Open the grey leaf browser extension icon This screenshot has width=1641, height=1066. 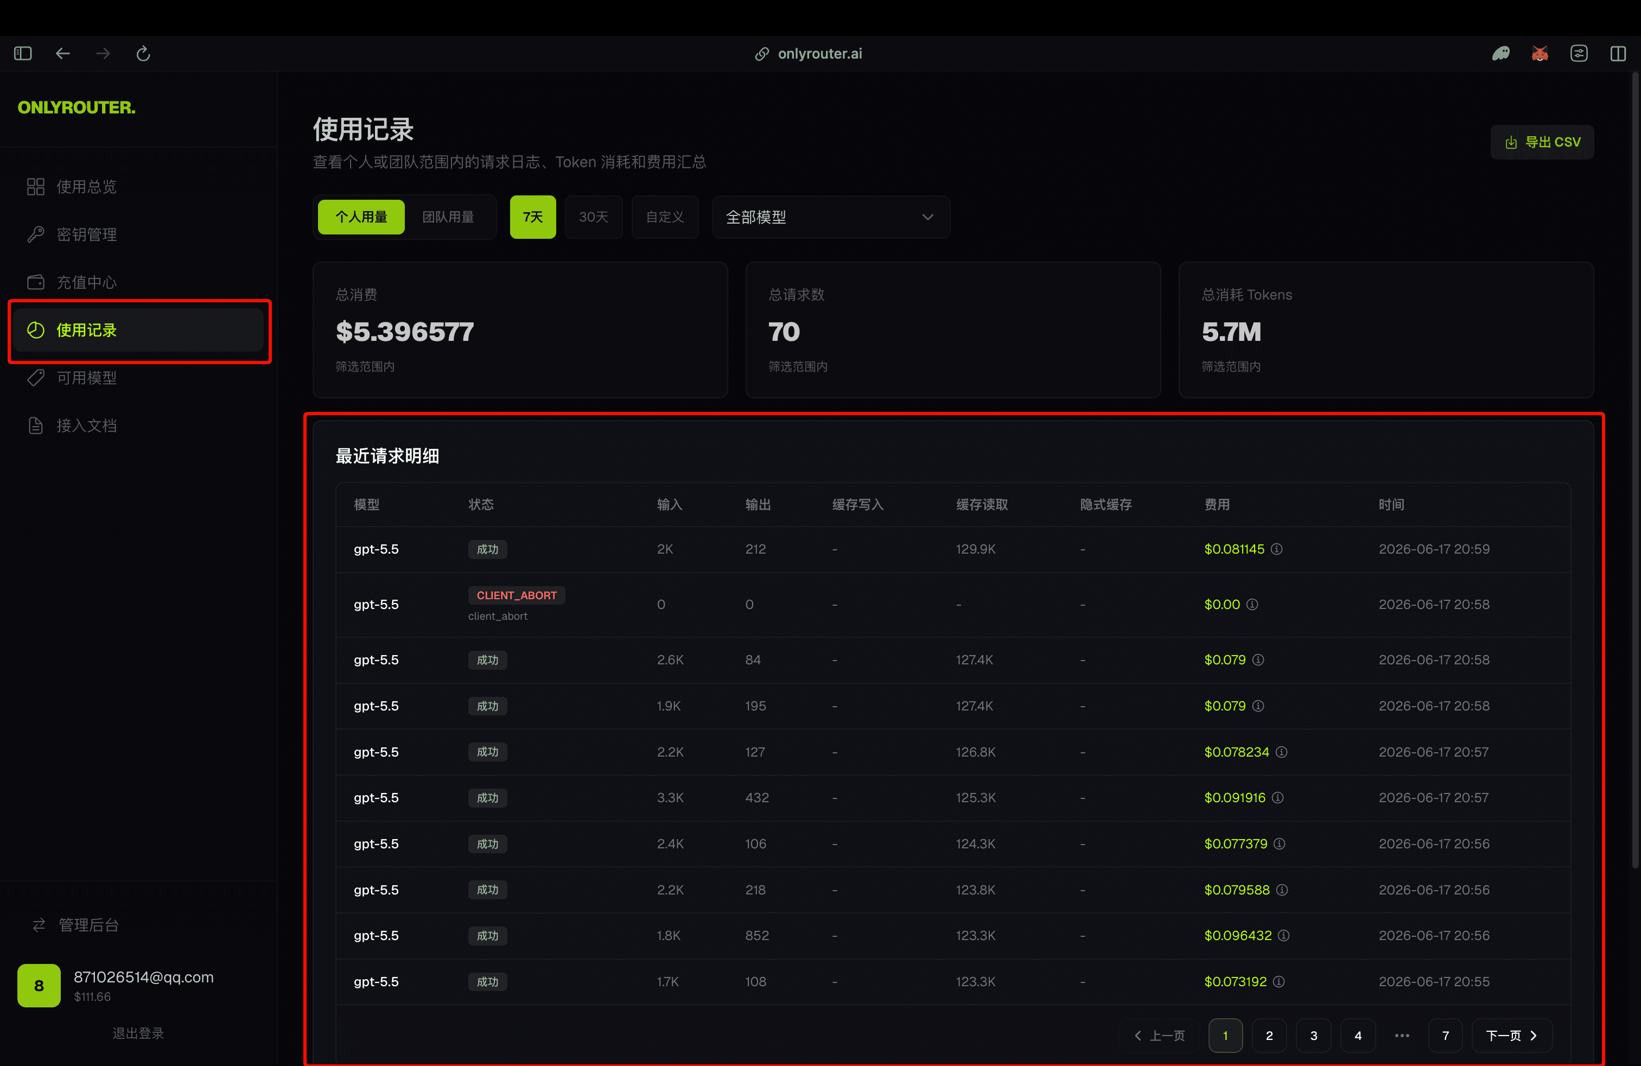click(x=1501, y=53)
